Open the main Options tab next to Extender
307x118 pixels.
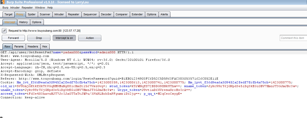coord(151,14)
